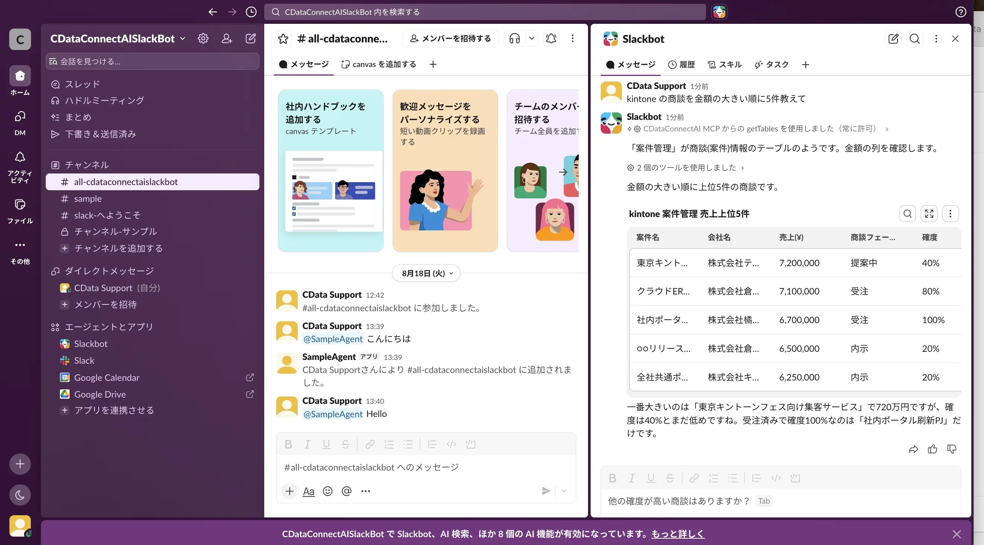Collapse the ダイレクトメッセージ section
Screen dimensions: 984x545
pyautogui.click(x=109, y=271)
